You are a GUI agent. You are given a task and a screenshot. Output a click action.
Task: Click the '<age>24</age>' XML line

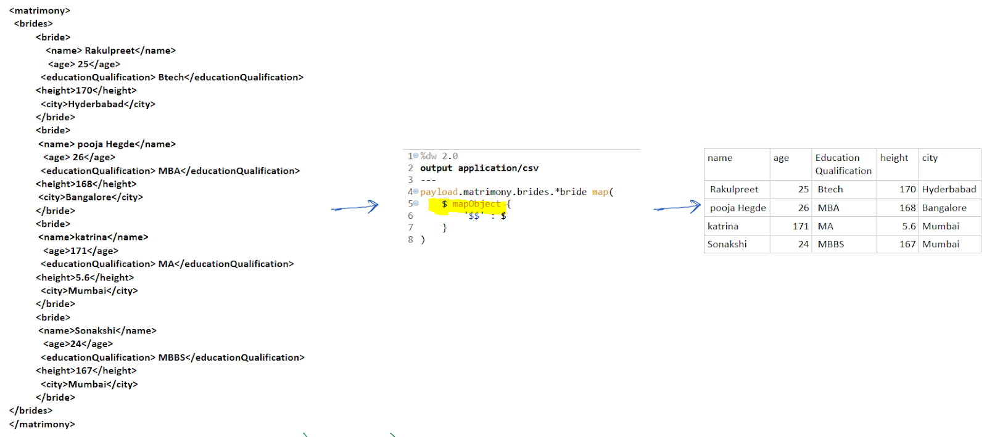point(78,344)
